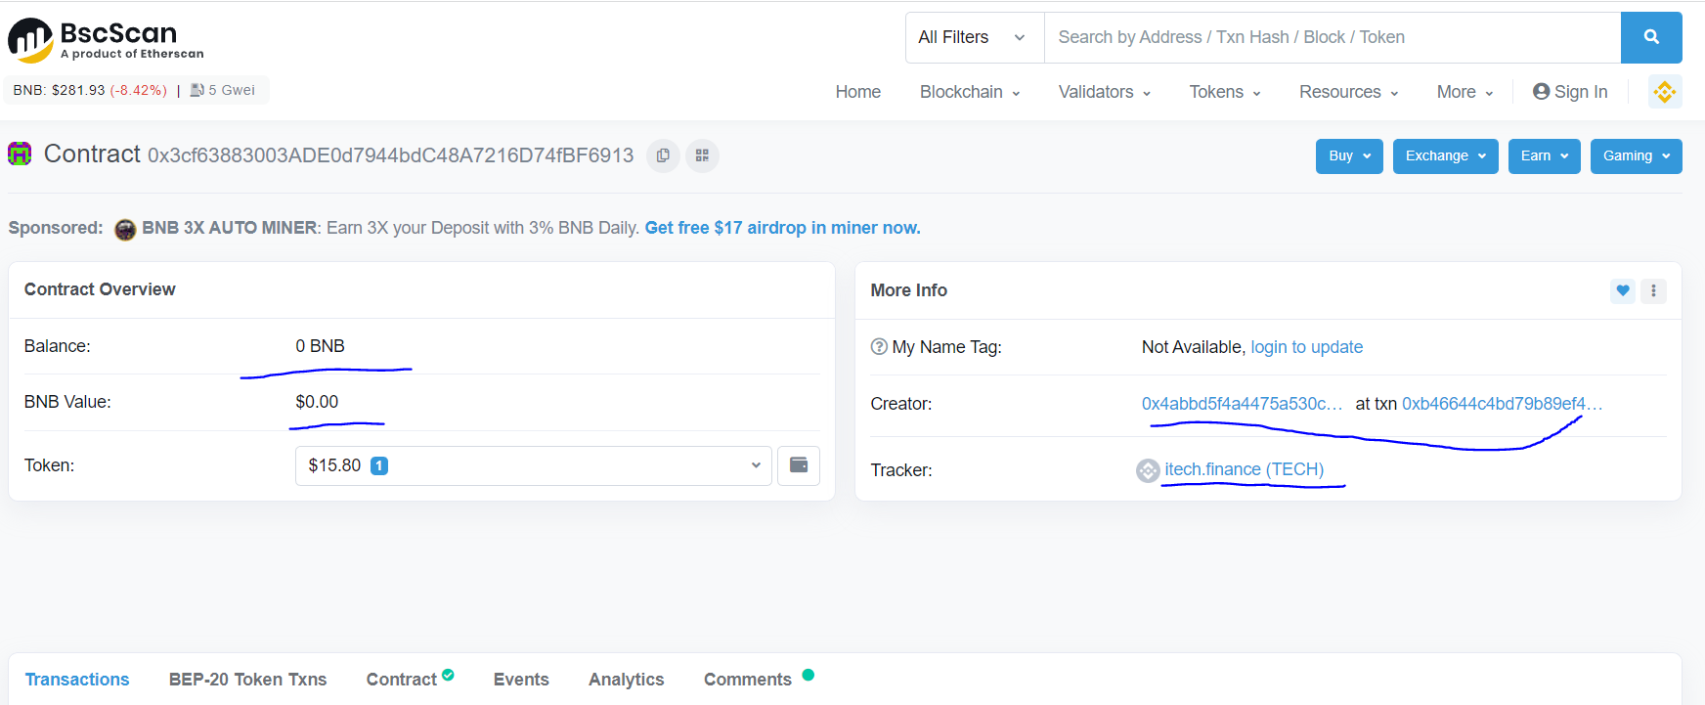Screen dimensions: 1705x705
Task: Open the token holdings wallet view
Action: [x=799, y=465]
